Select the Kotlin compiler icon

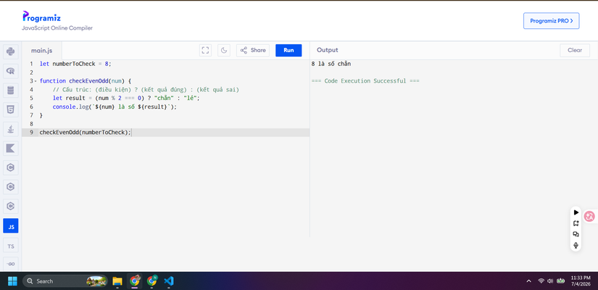click(x=11, y=149)
